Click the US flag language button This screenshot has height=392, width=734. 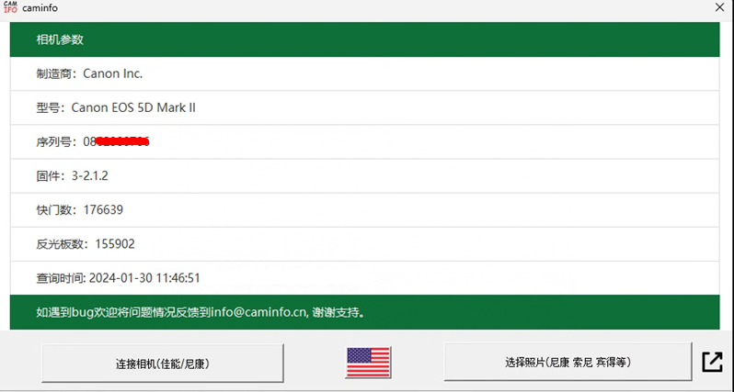(369, 362)
